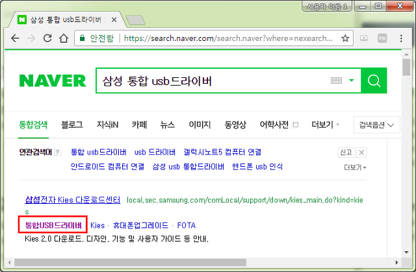Open the FOTA sublink
The image size is (416, 272).
[187, 225]
